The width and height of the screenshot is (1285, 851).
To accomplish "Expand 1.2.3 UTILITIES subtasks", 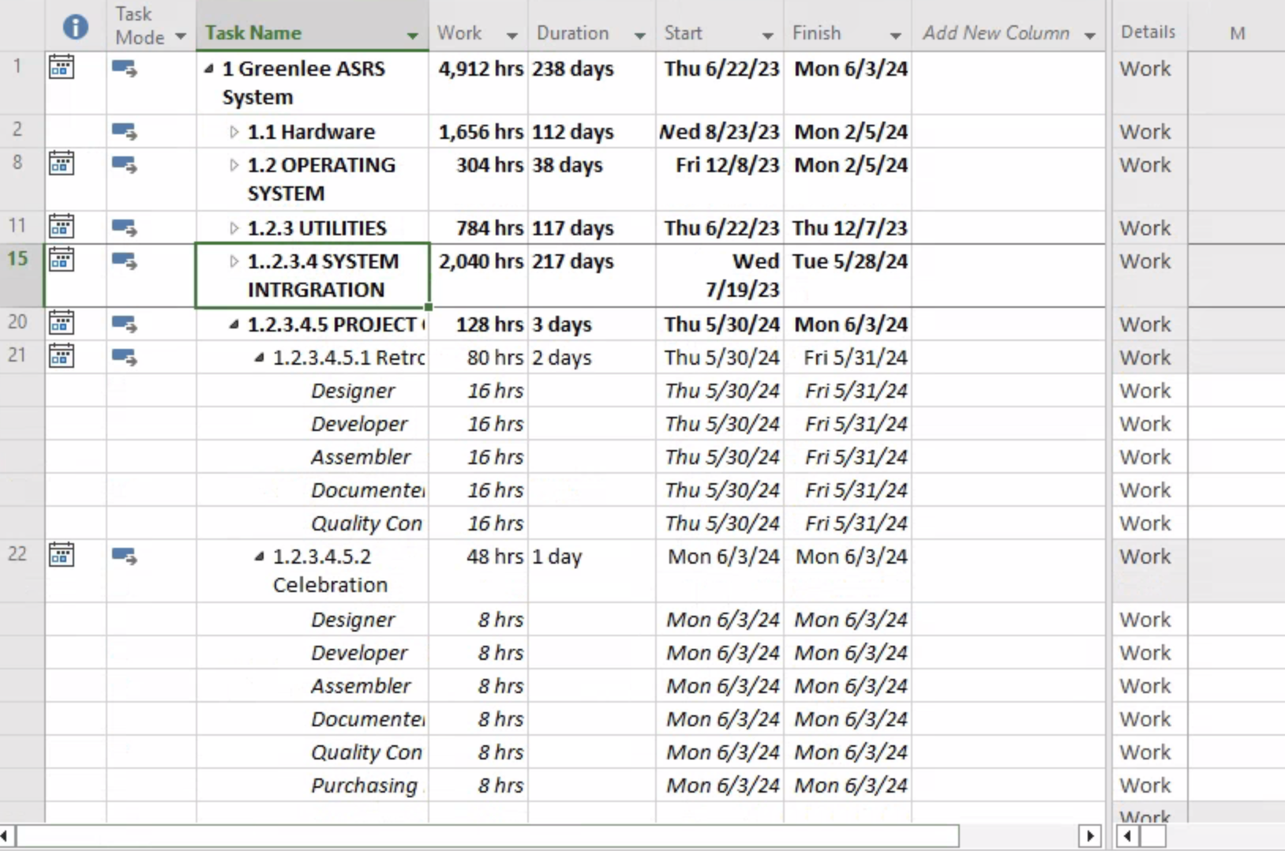I will pyautogui.click(x=234, y=228).
